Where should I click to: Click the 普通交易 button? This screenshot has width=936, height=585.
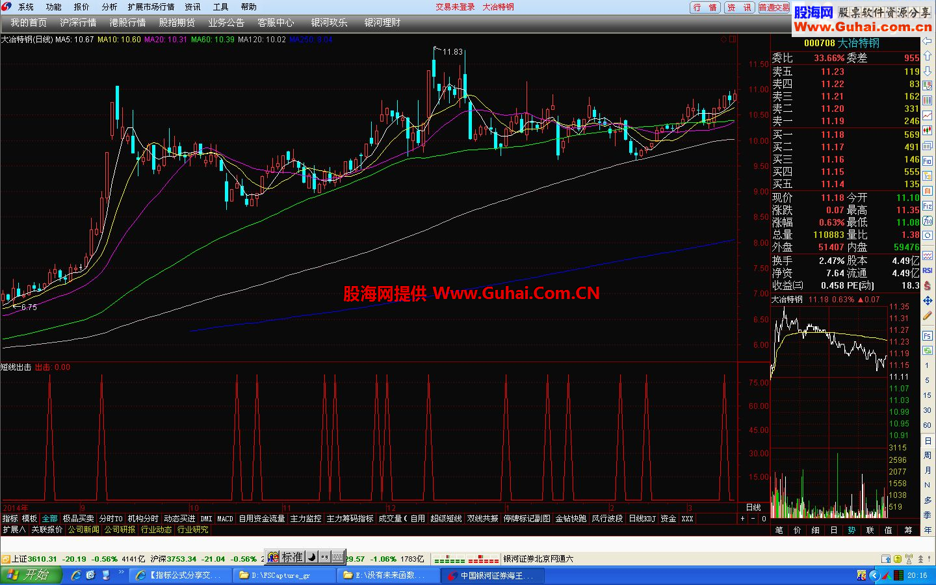(x=774, y=8)
